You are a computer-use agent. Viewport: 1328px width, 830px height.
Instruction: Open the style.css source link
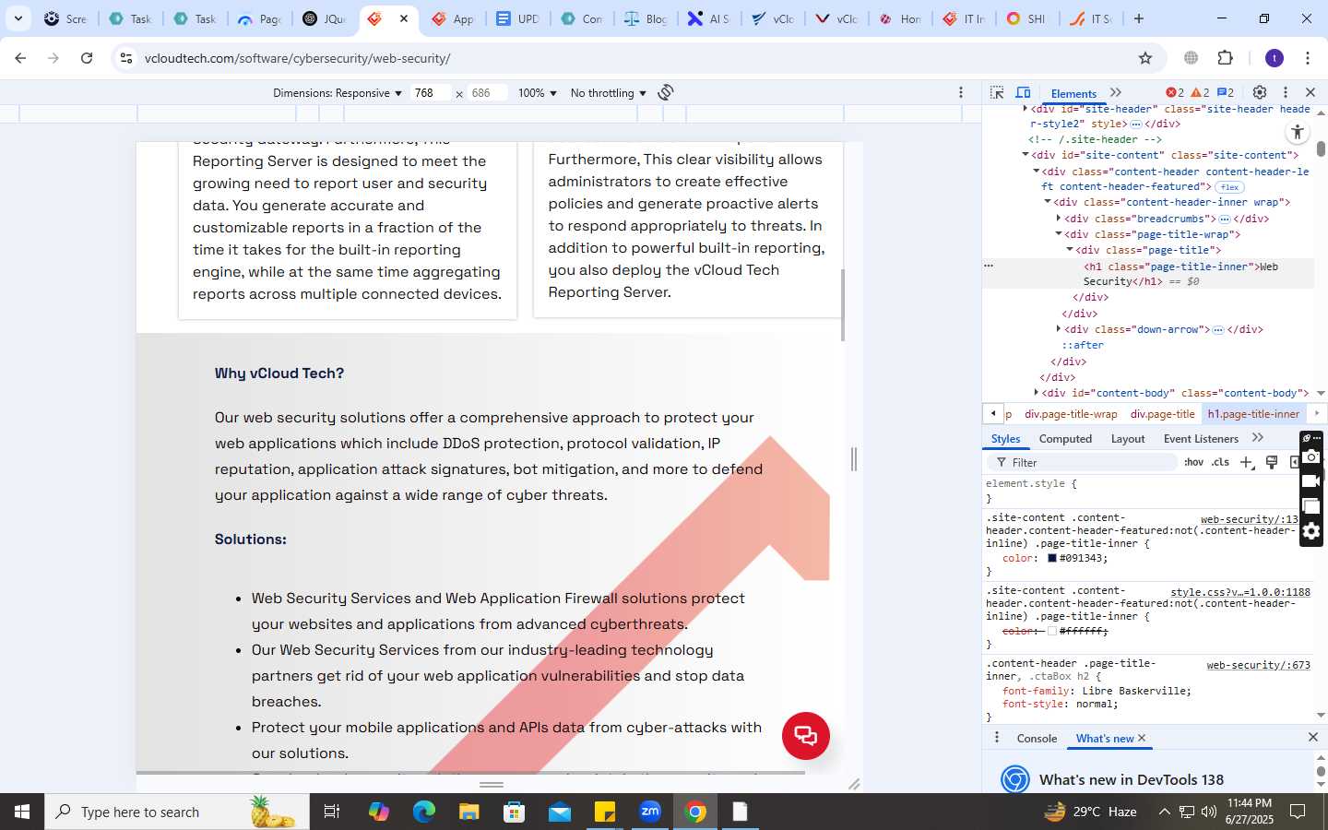pyautogui.click(x=1240, y=592)
